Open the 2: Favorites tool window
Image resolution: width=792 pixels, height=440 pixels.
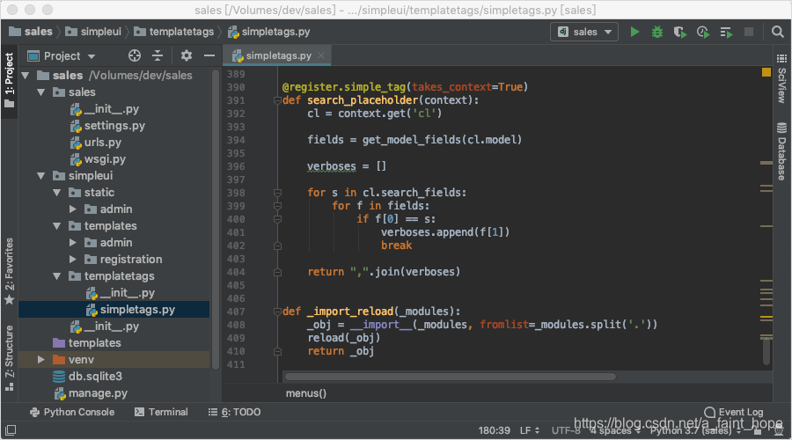(9, 271)
